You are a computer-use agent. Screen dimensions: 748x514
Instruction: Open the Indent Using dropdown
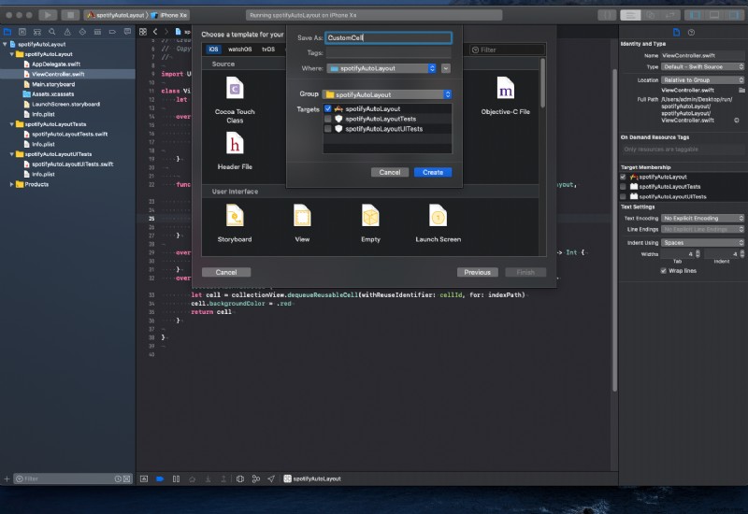(702, 242)
